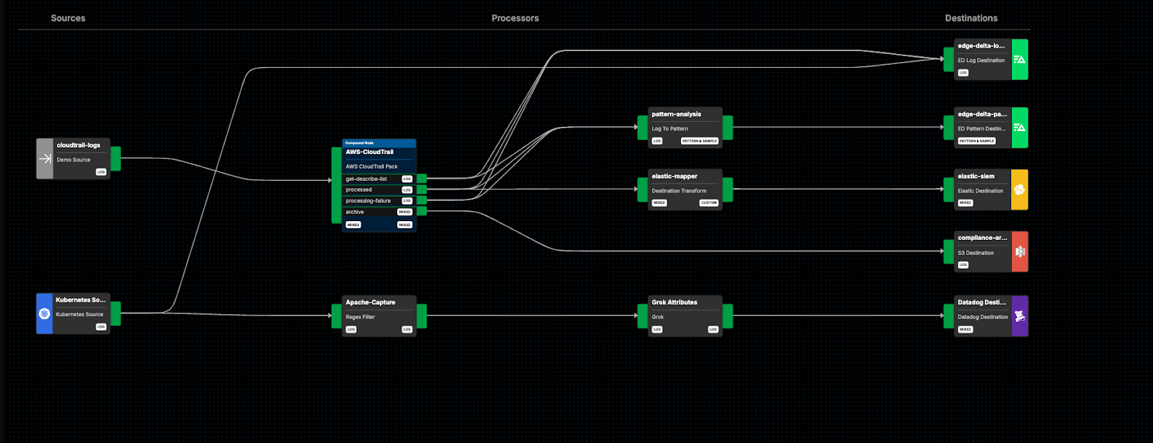Click the Kubernetes helm wheel icon

click(45, 313)
